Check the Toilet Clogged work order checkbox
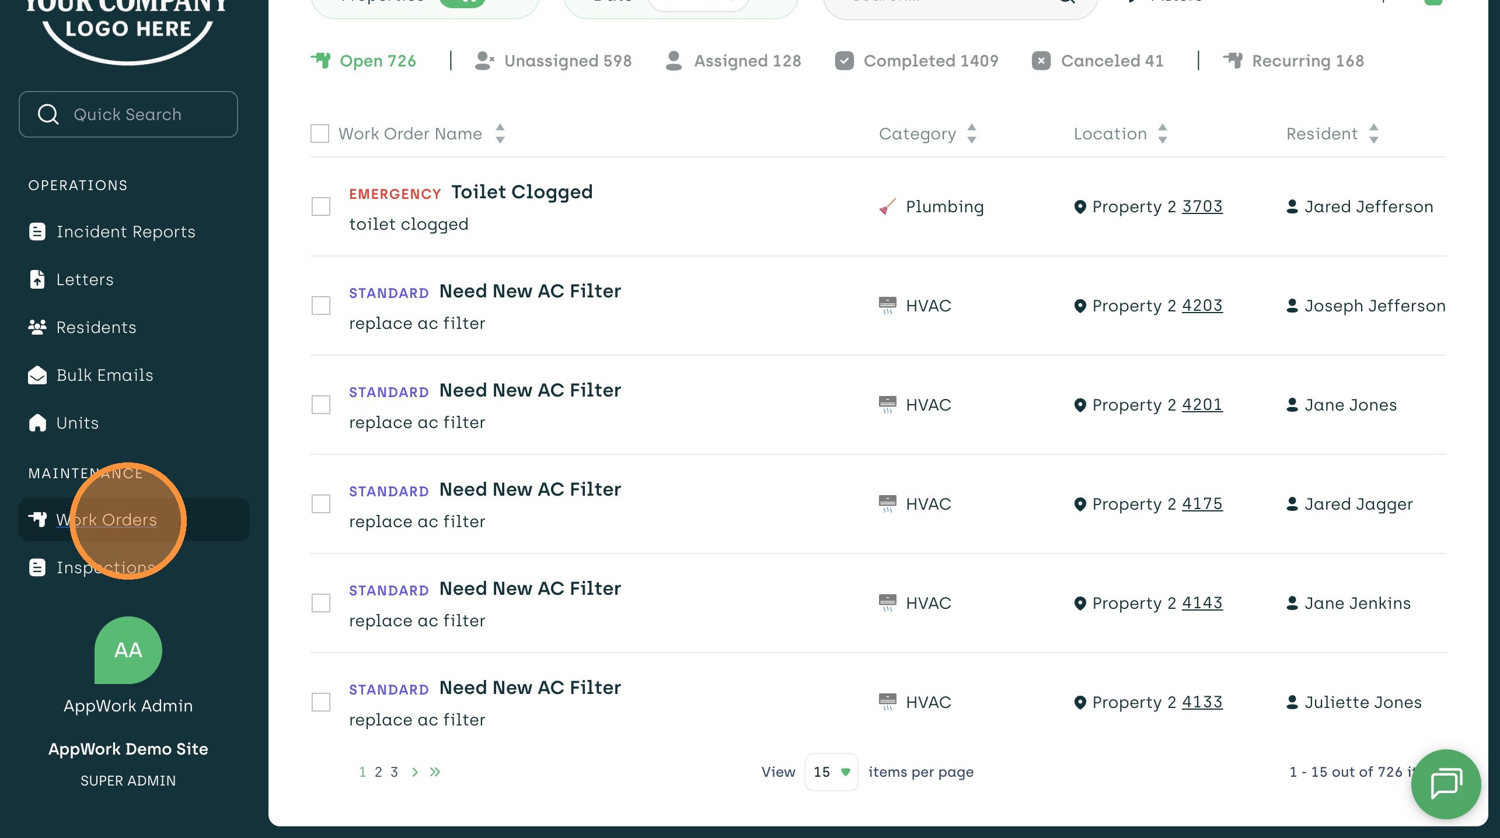 pos(320,206)
